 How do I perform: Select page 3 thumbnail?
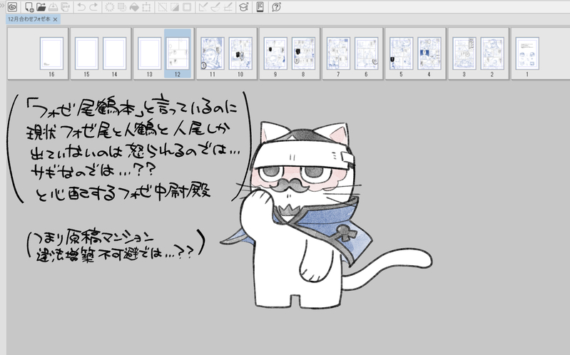pos(464,53)
